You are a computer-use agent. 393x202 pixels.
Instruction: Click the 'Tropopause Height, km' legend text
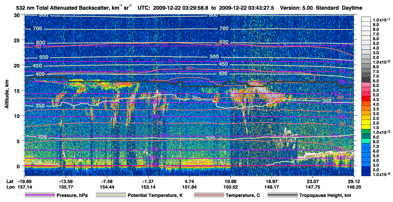coord(325,196)
